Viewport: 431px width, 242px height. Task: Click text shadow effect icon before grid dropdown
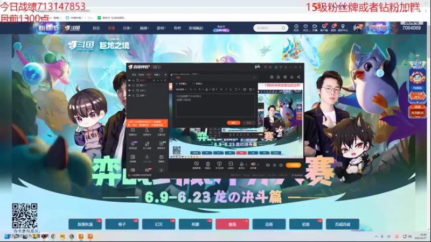tap(245, 89)
